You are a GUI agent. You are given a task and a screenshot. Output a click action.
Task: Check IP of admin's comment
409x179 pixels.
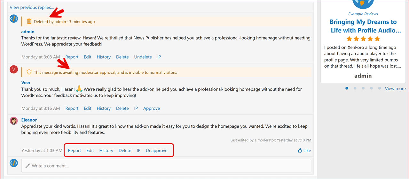(x=159, y=57)
